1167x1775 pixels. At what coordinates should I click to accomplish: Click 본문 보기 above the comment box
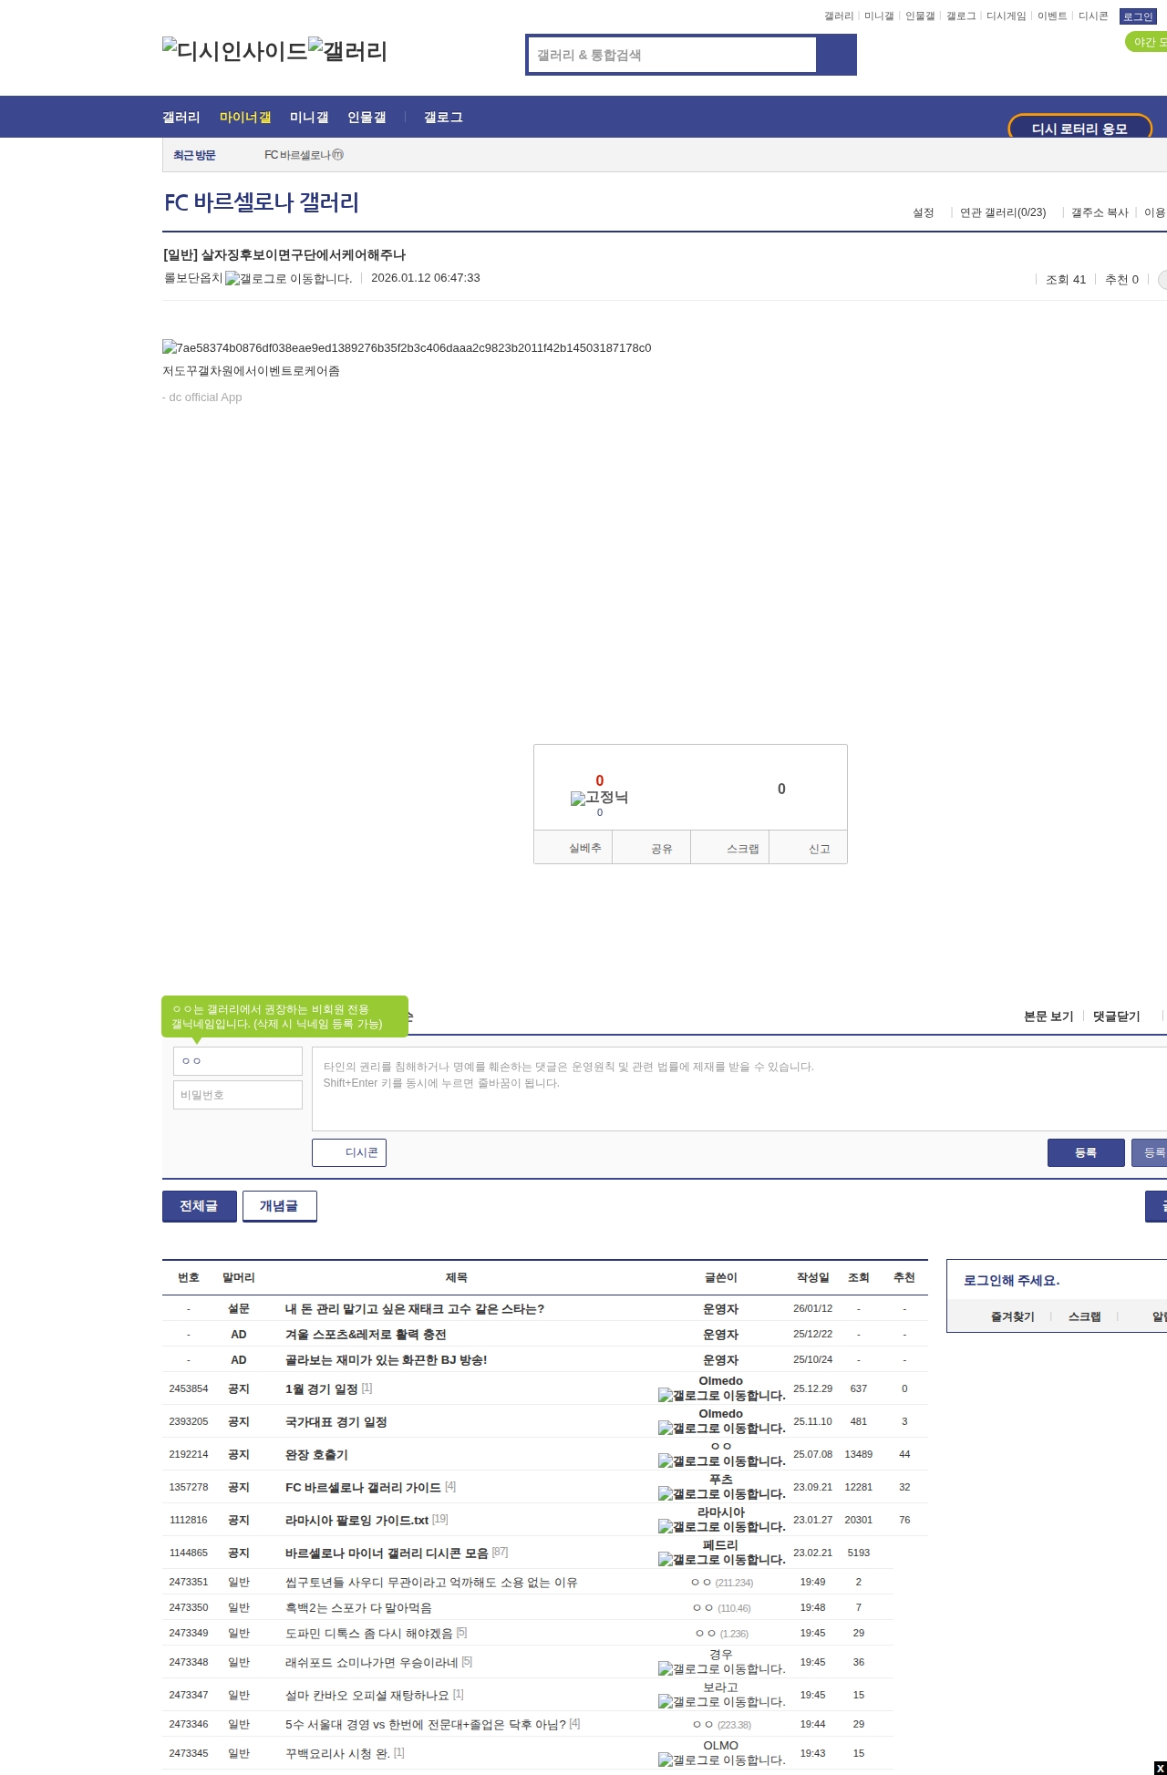[x=1048, y=1016]
